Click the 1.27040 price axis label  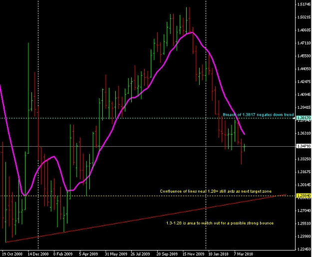pos(304,211)
